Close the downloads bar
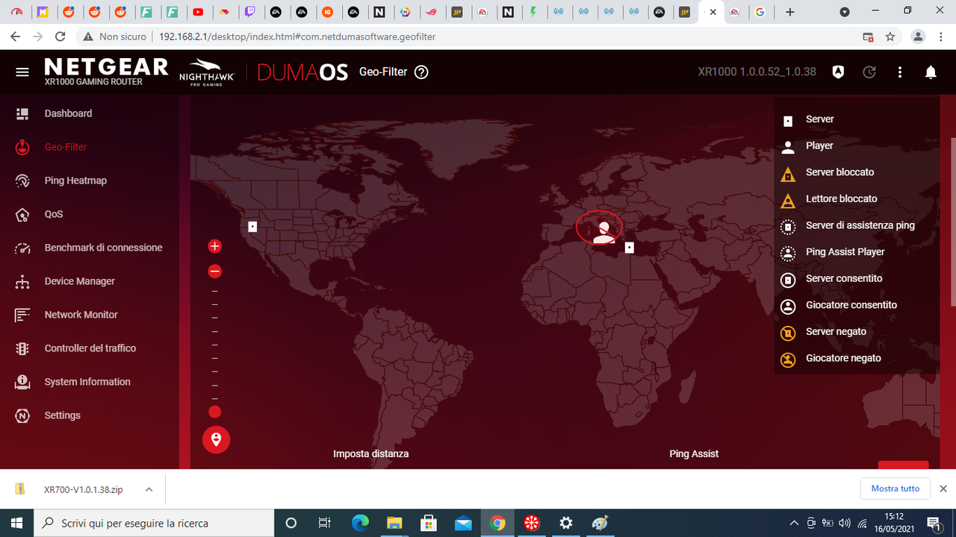 (943, 489)
